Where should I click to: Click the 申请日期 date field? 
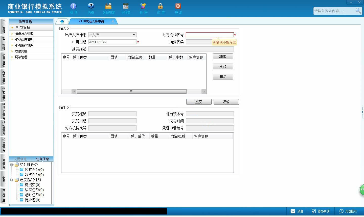112,42
